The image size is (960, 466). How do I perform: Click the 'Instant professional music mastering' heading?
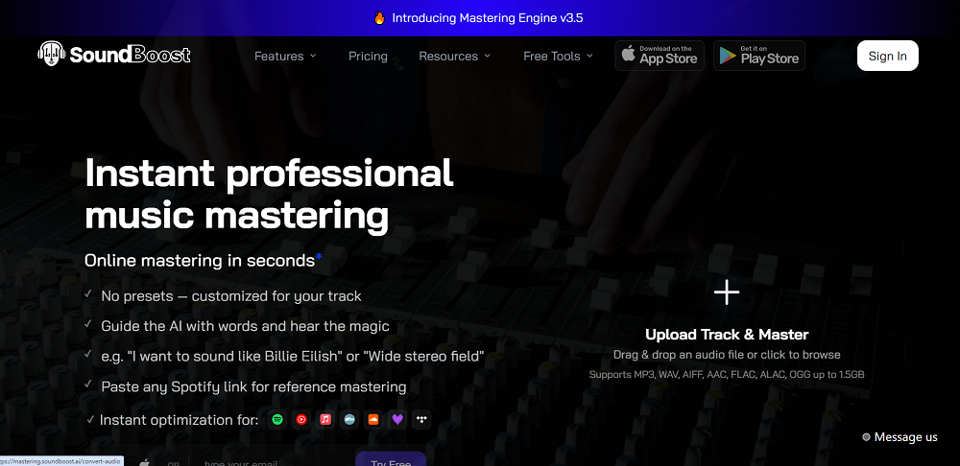269,195
